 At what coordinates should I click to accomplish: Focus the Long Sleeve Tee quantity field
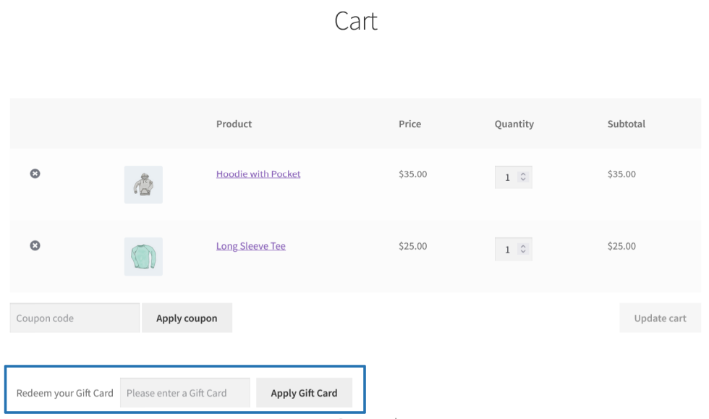tap(508, 250)
